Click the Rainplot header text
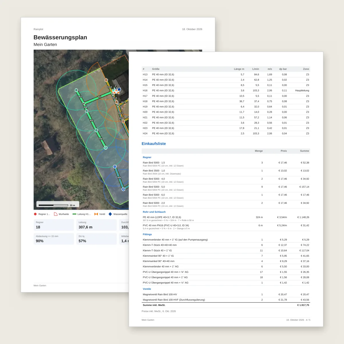Viewport: 344px width, 344px height. pos(38,29)
